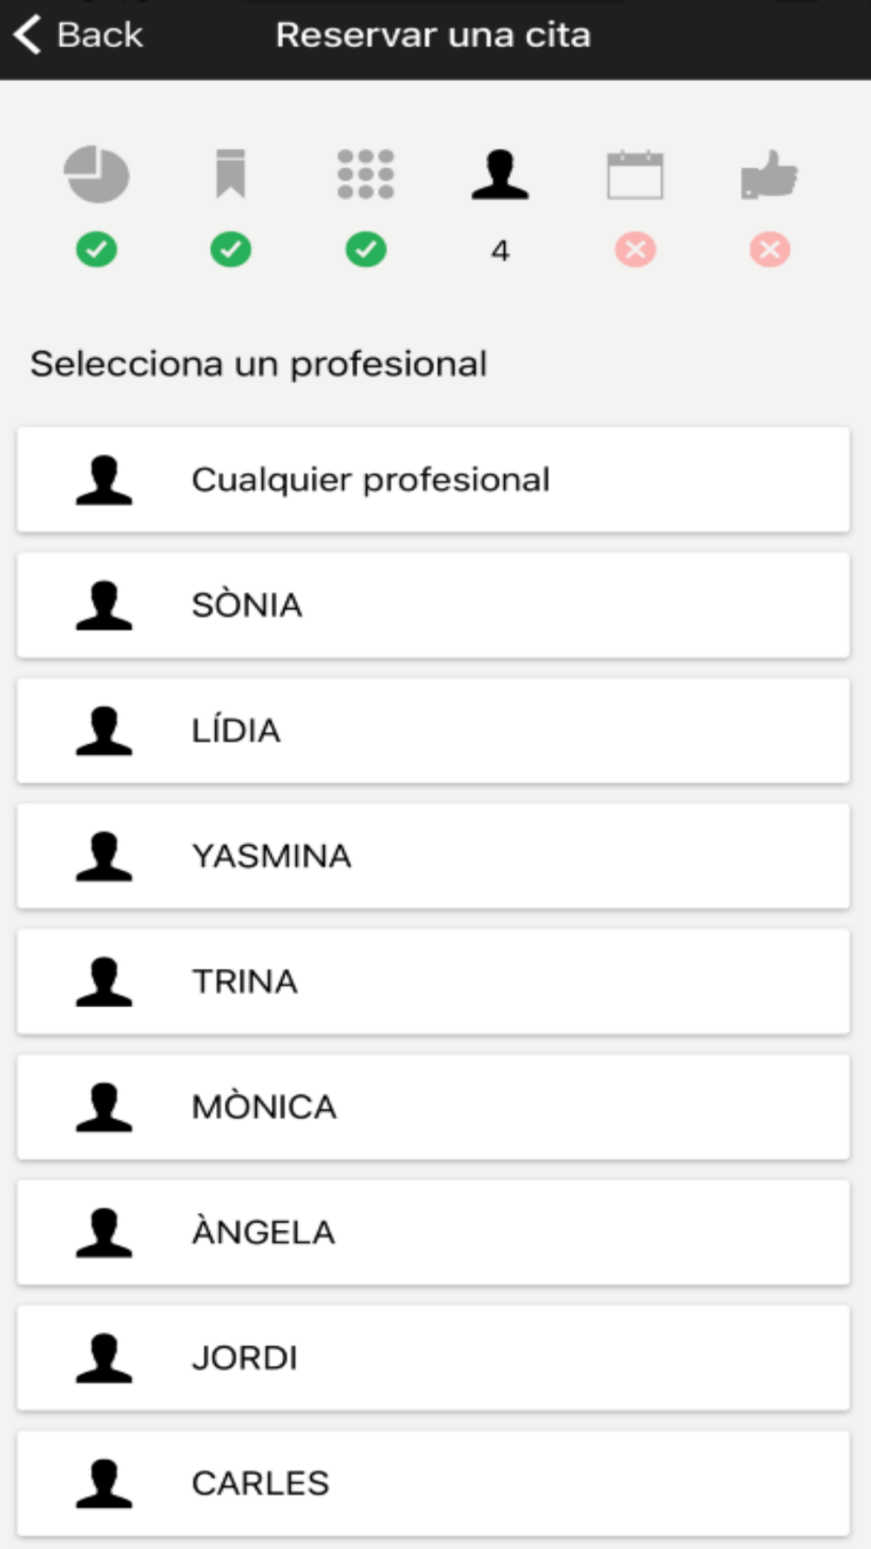Select TRINA as professional

tap(433, 981)
